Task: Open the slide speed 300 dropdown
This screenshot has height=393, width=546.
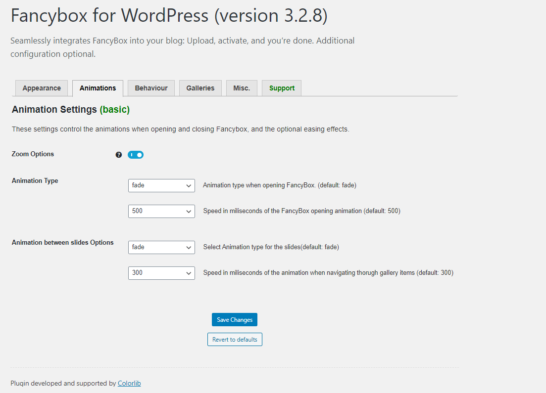Action: (161, 273)
